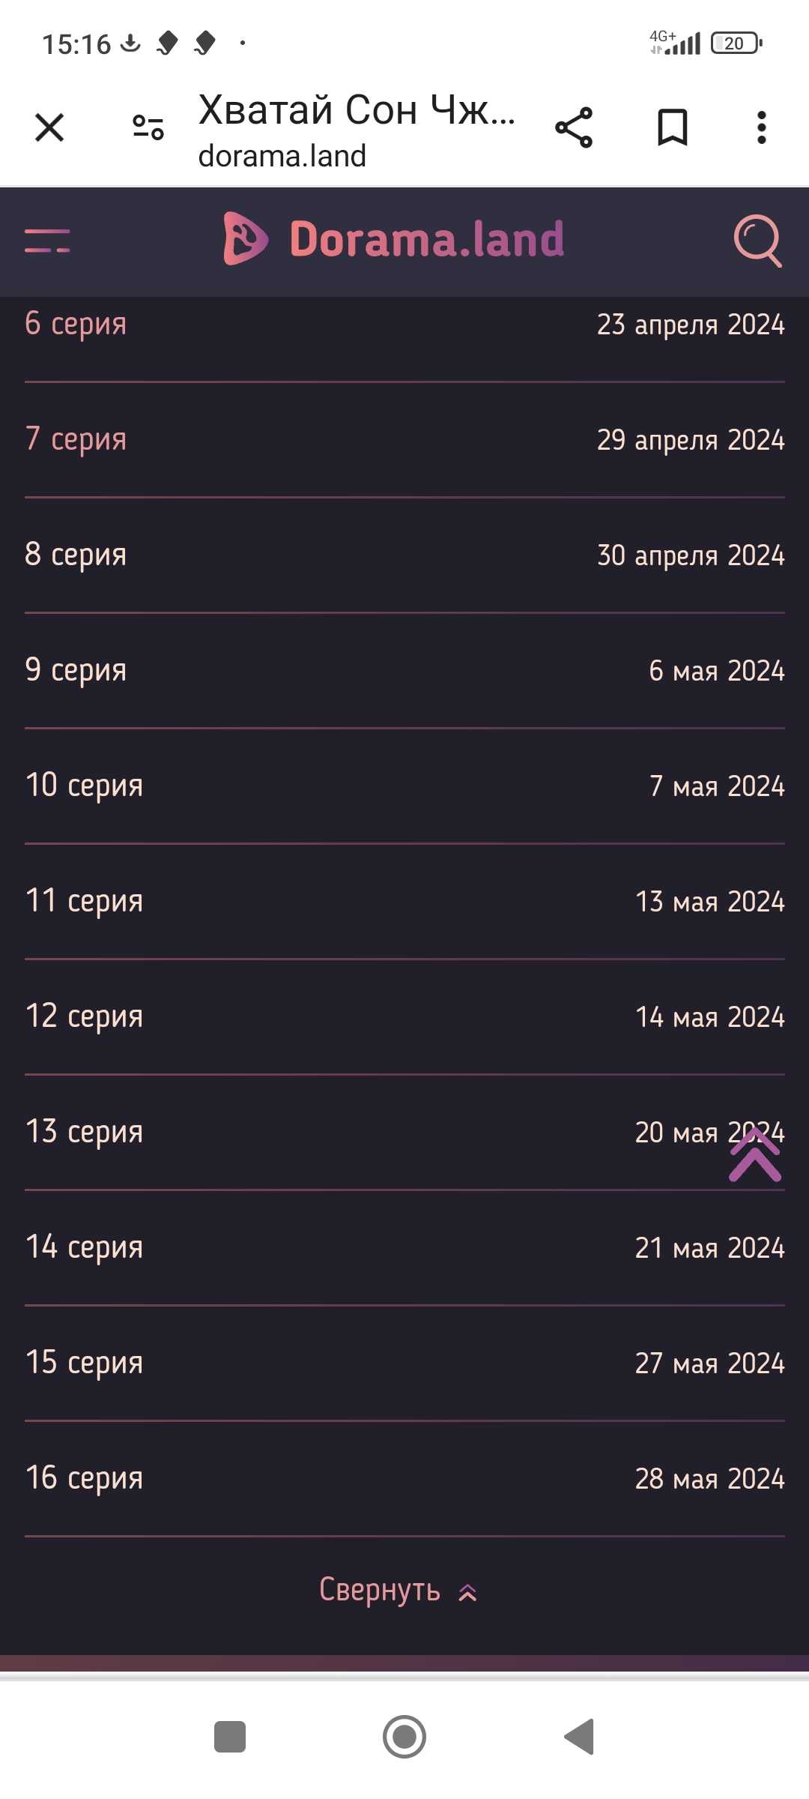This screenshot has width=809, height=1799.
Task: Open the three-dot browser menu
Action: click(x=761, y=127)
